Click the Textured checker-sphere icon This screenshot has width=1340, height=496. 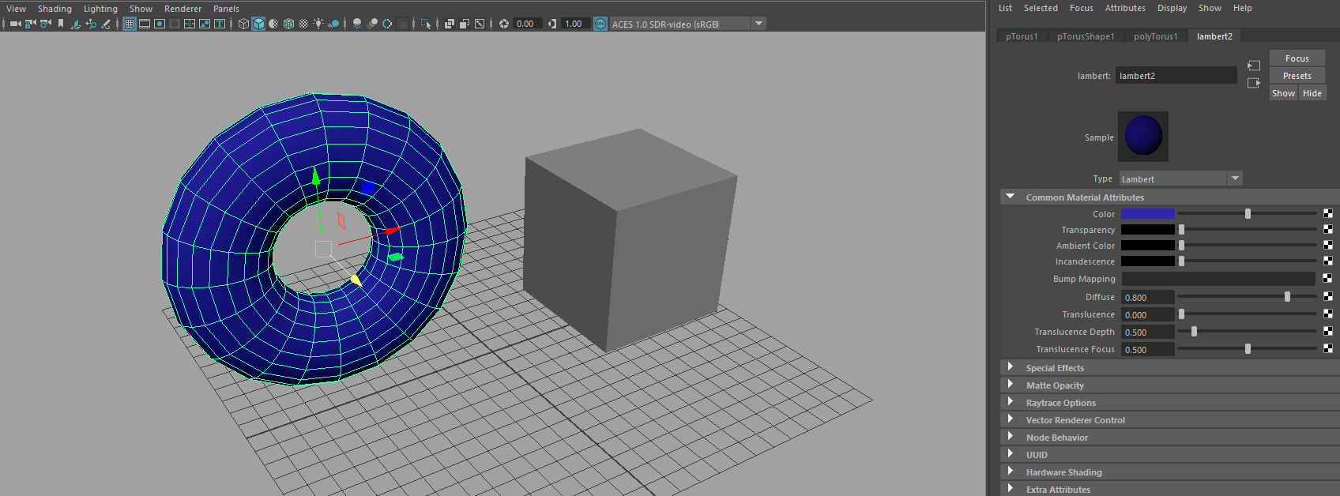click(303, 24)
